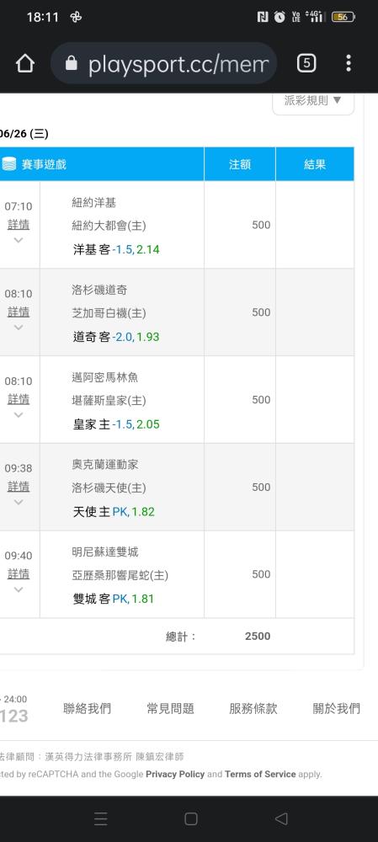Open 詳情 for the 08:10 Marlins game
Image resolution: width=378 pixels, height=842 pixels.
point(19,399)
